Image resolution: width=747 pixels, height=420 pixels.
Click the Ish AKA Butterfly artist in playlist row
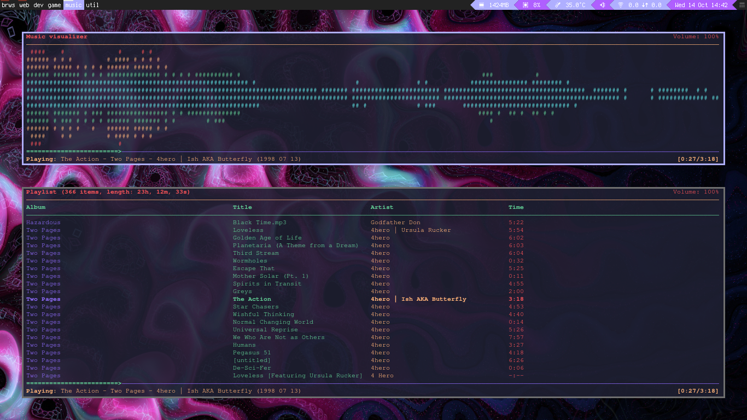[434, 299]
